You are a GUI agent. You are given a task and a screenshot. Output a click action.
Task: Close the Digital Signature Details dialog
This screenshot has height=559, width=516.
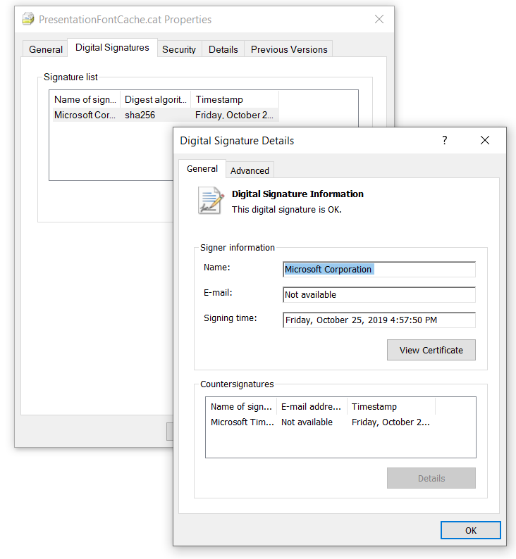click(x=484, y=140)
